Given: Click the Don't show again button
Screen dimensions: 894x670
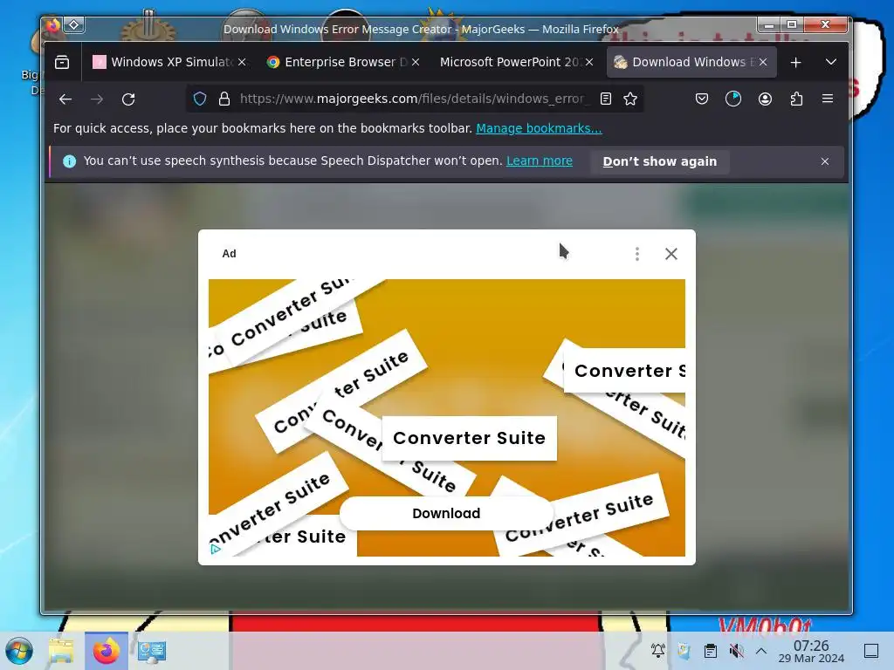Looking at the screenshot, I should pyautogui.click(x=660, y=161).
